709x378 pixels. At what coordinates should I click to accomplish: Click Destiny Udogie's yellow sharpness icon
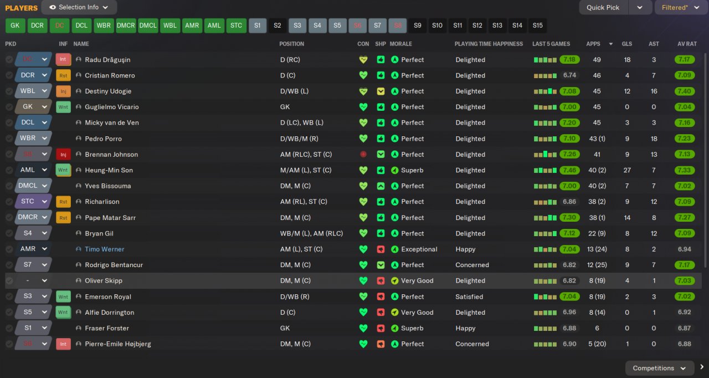(381, 91)
